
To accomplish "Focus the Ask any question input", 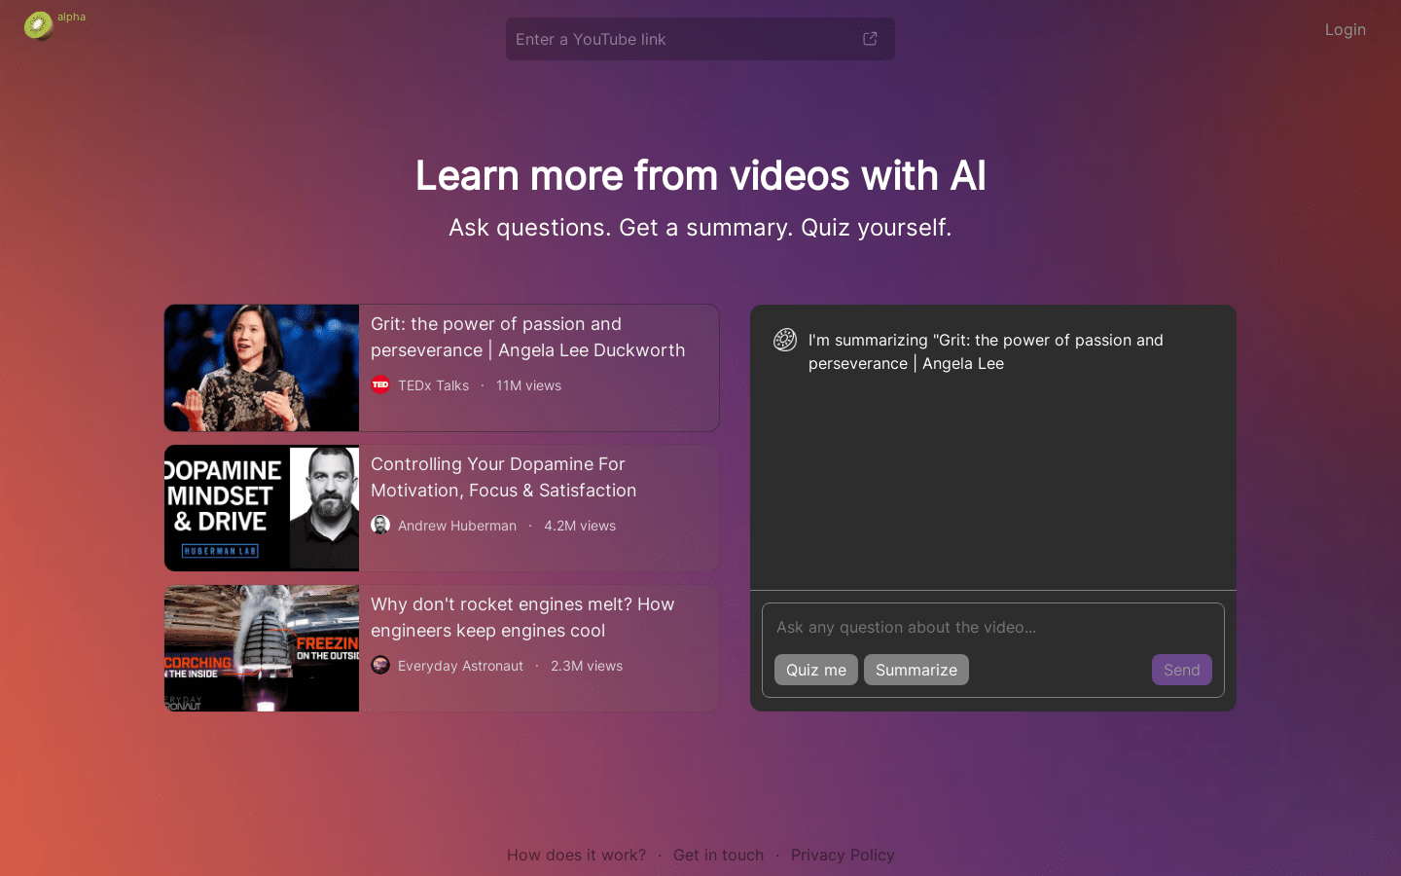I will click(x=992, y=628).
